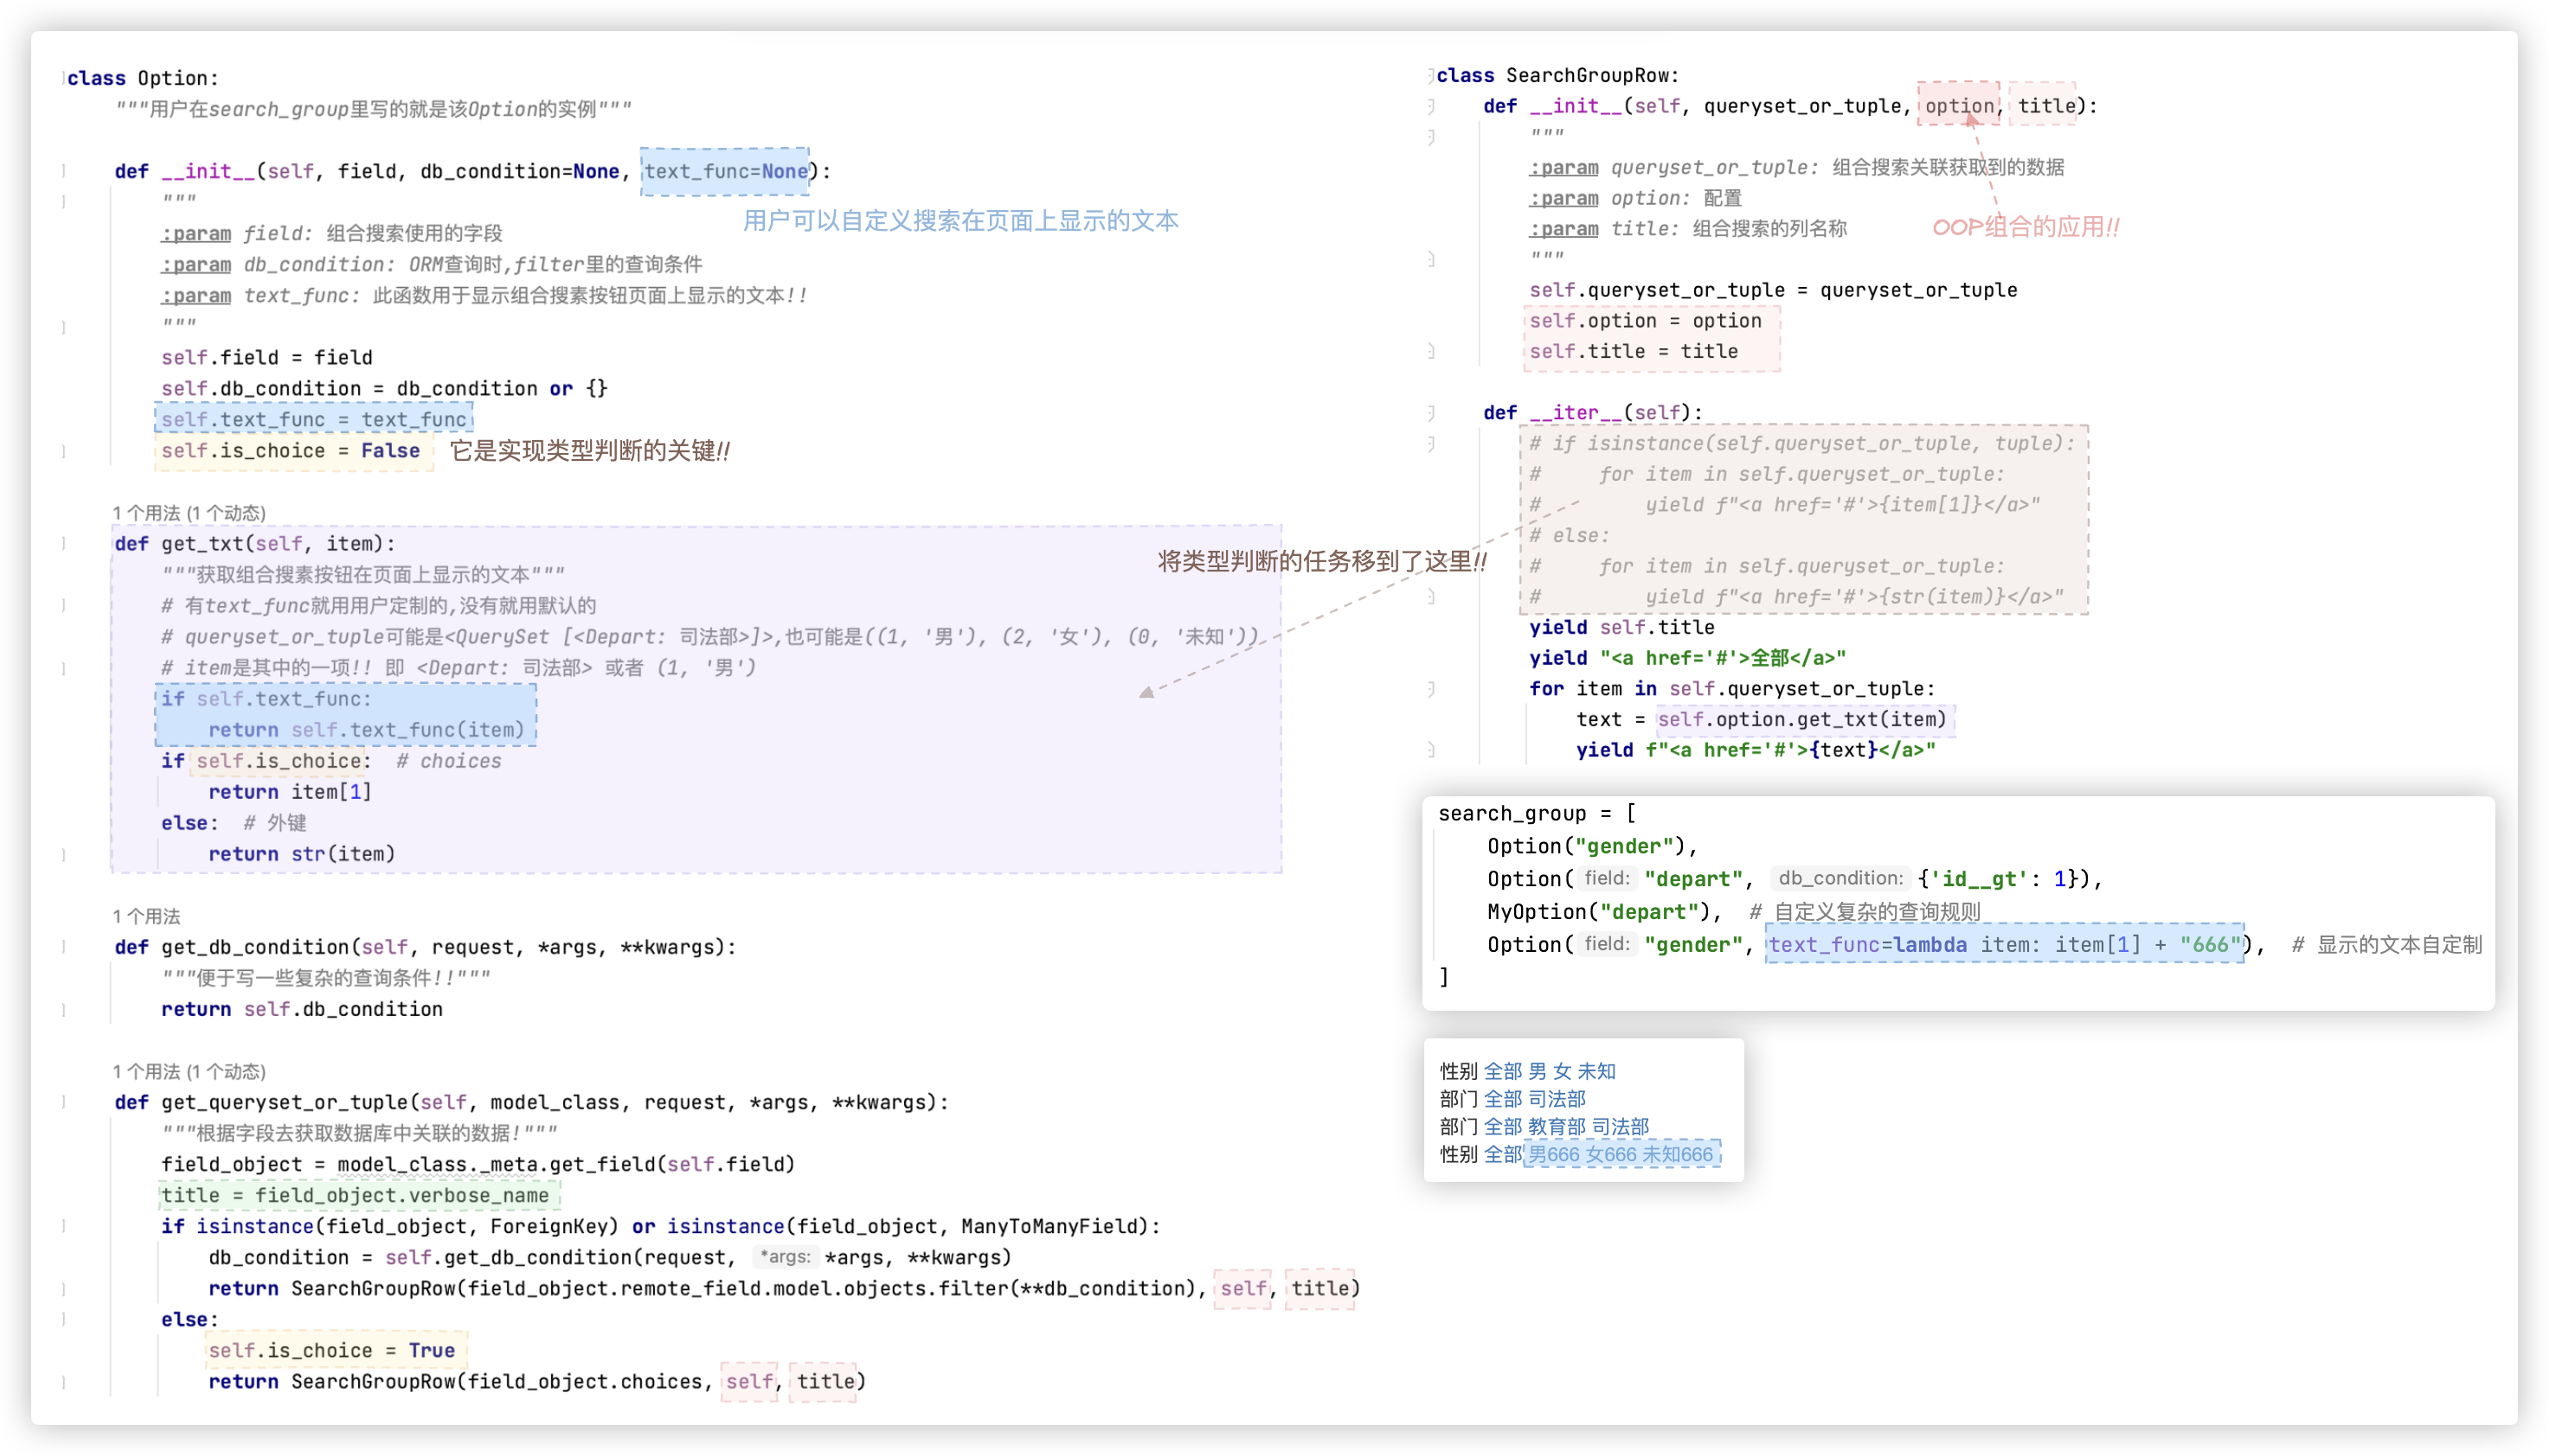
Task: Click the *args: inlay hint in get_db_condition call
Action: pos(786,1257)
